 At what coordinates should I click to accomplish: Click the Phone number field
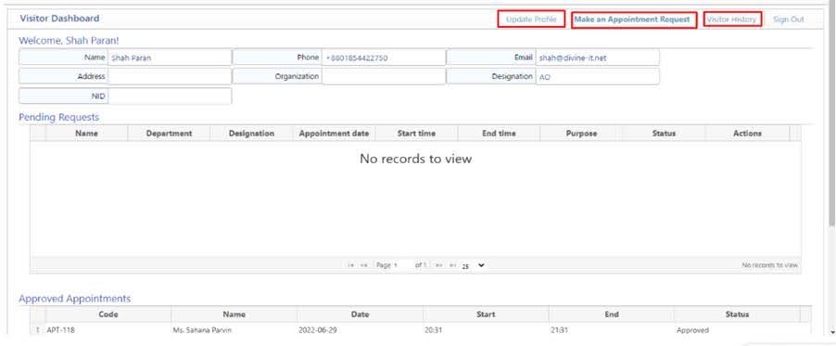pos(383,58)
